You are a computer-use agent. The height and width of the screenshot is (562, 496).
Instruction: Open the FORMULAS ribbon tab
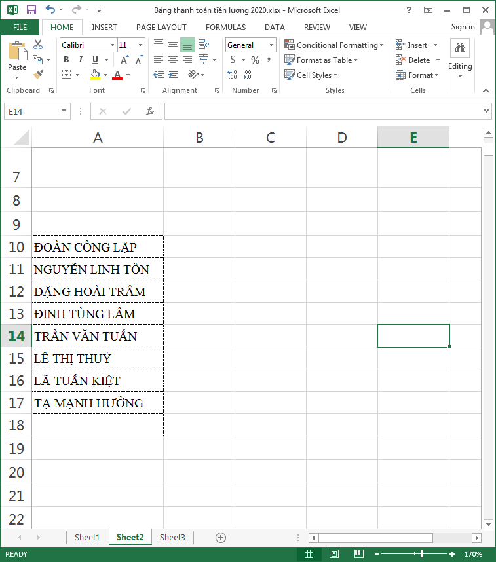click(x=225, y=28)
